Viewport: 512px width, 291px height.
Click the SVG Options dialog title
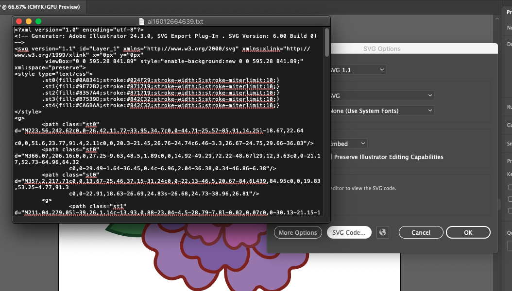pyautogui.click(x=382, y=48)
